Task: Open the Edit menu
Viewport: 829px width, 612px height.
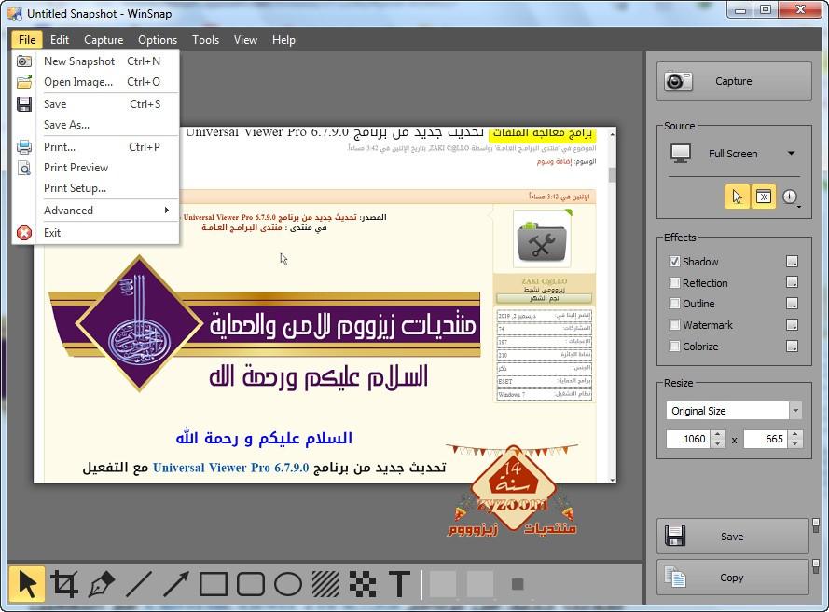Action: 60,40
